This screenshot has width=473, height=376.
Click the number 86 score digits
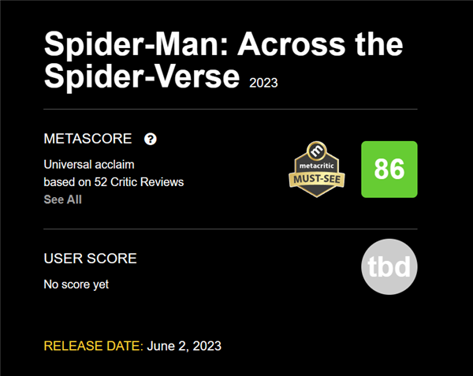coord(389,169)
